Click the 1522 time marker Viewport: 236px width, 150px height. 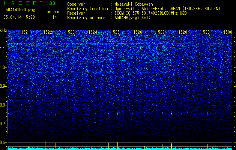point(48,32)
